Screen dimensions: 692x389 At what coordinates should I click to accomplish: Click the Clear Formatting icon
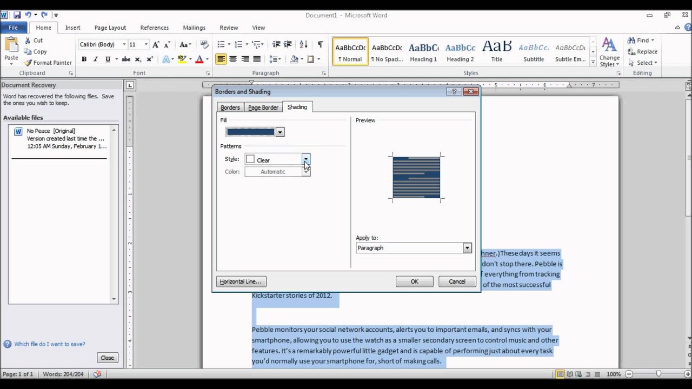[204, 44]
